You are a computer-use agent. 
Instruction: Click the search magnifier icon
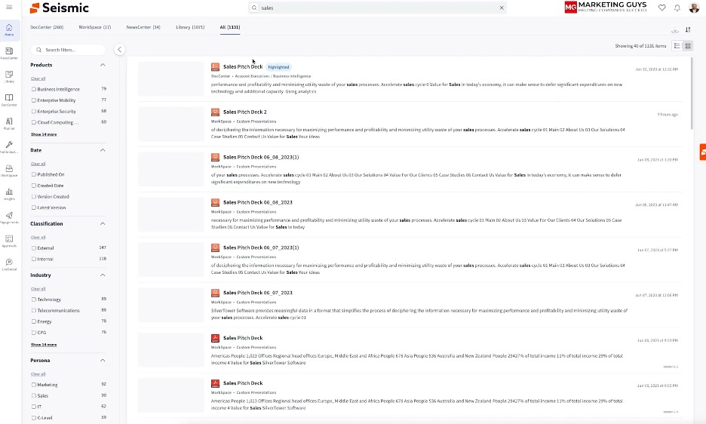pos(254,8)
